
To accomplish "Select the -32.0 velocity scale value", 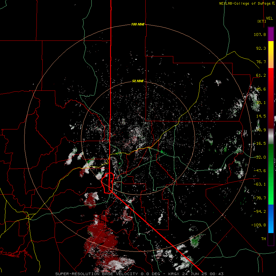I will [x=260, y=157].
